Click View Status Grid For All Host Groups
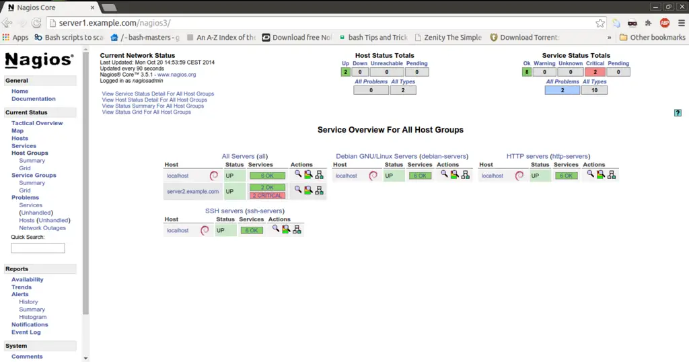689x362 pixels. (x=146, y=112)
